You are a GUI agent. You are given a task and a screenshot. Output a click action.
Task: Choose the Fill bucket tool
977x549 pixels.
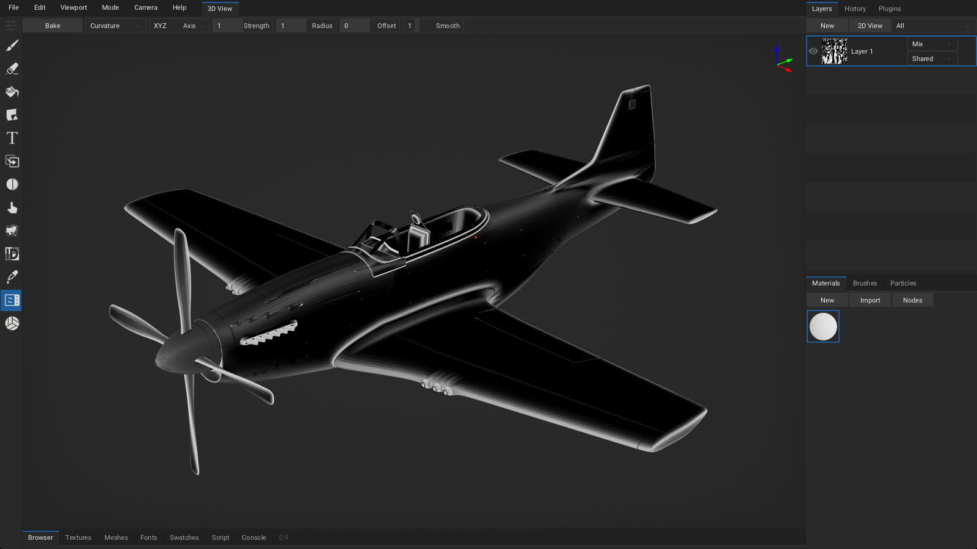pos(12,92)
